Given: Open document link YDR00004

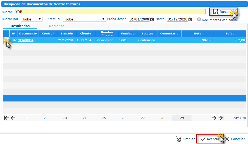Looking at the screenshot, I should pos(26,40).
